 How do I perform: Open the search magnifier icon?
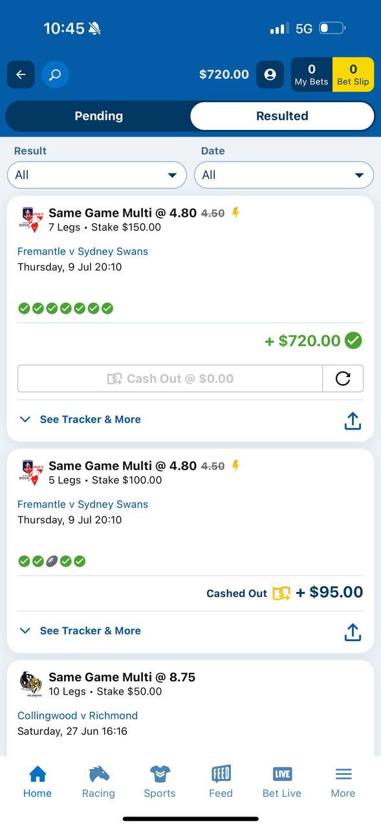[x=56, y=74]
